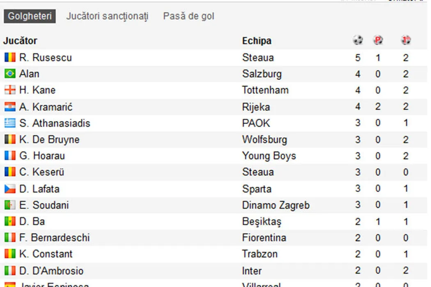The image size is (431, 287).
Task: Click the Czech flag beside D. Lafata
Action: click(x=10, y=189)
